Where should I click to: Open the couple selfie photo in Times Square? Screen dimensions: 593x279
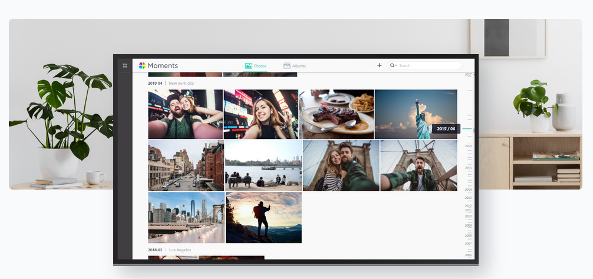[x=185, y=114]
